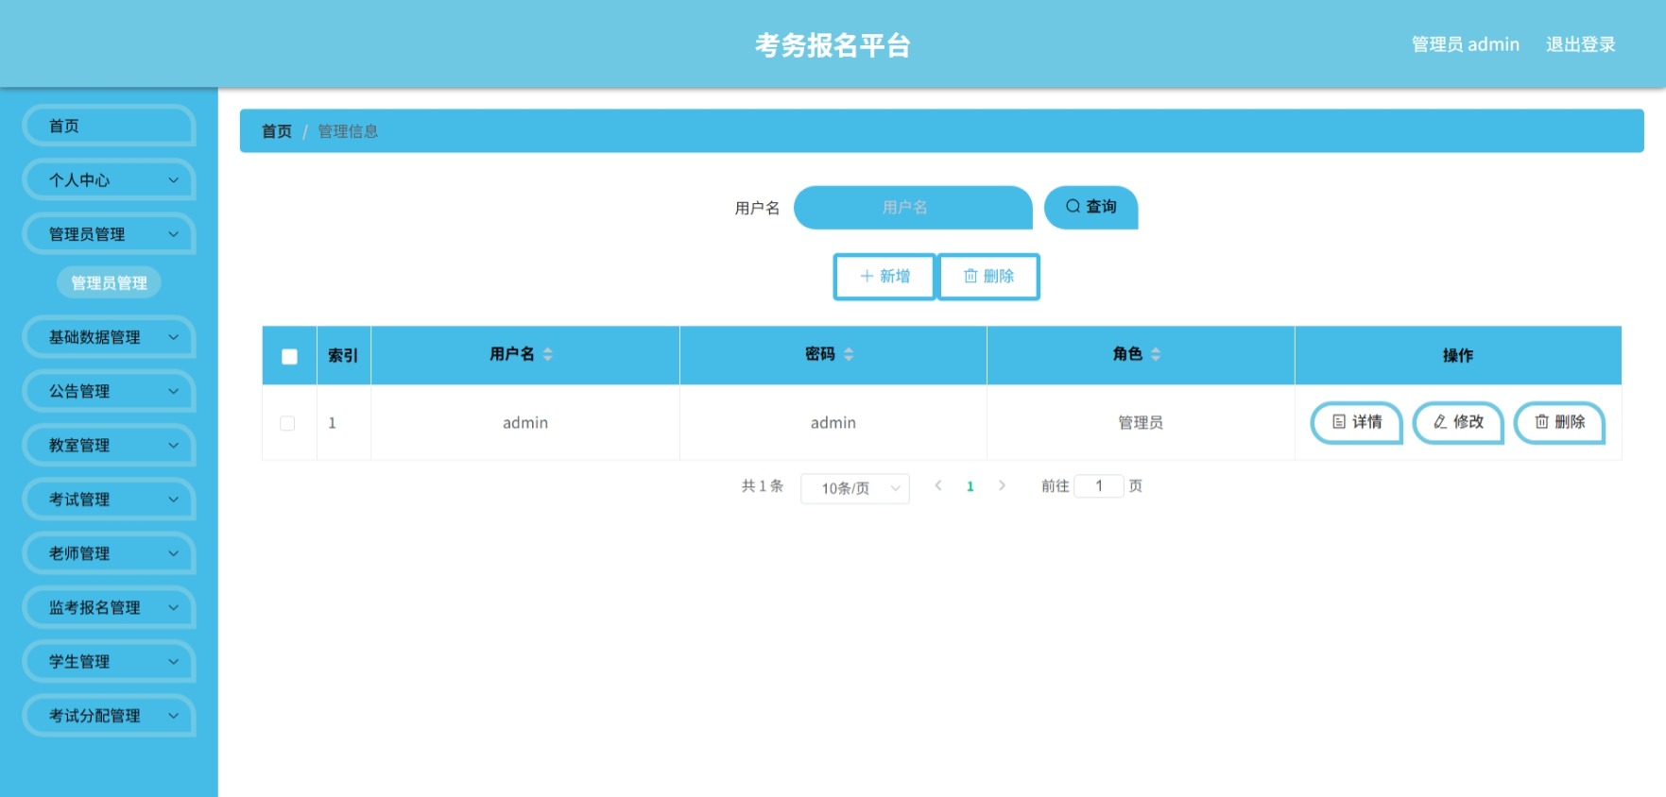Click 管理信息 in the breadcrumb
Screen dimensions: 1666x797
click(348, 131)
